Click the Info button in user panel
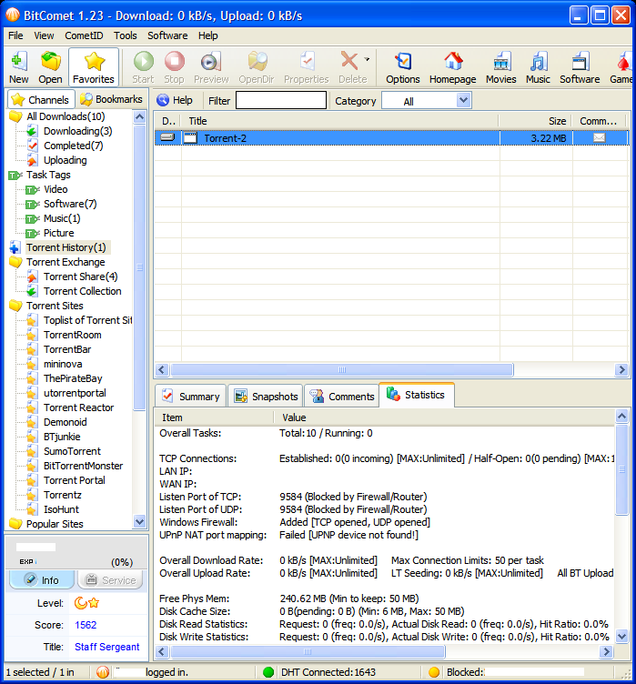This screenshot has height=684, width=636. pyautogui.click(x=42, y=579)
